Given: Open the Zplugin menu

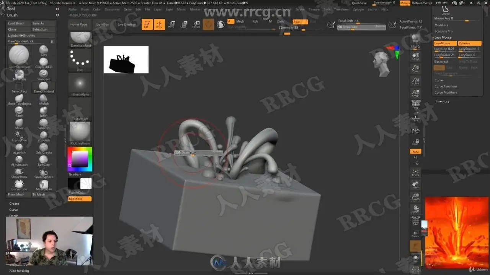Looking at the screenshot, I should coord(358,9).
